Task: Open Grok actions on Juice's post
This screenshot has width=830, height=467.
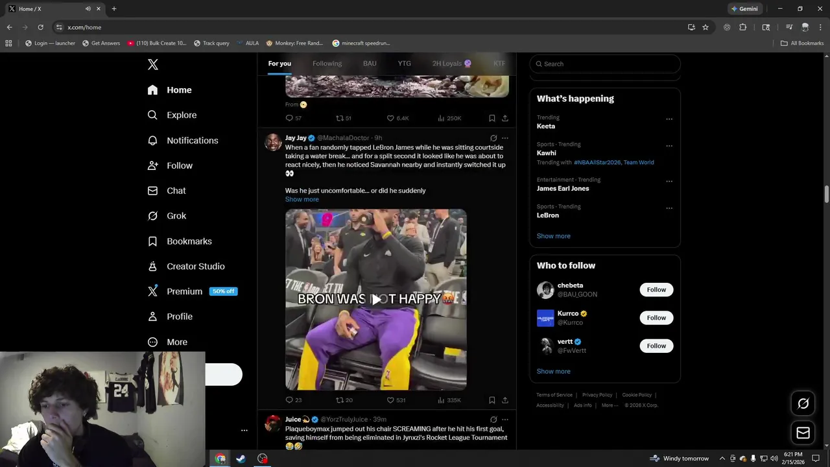Action: pos(493,420)
